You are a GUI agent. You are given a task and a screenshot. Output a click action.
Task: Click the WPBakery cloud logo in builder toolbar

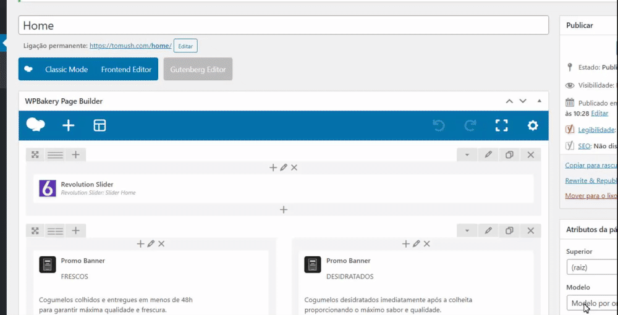click(x=35, y=125)
